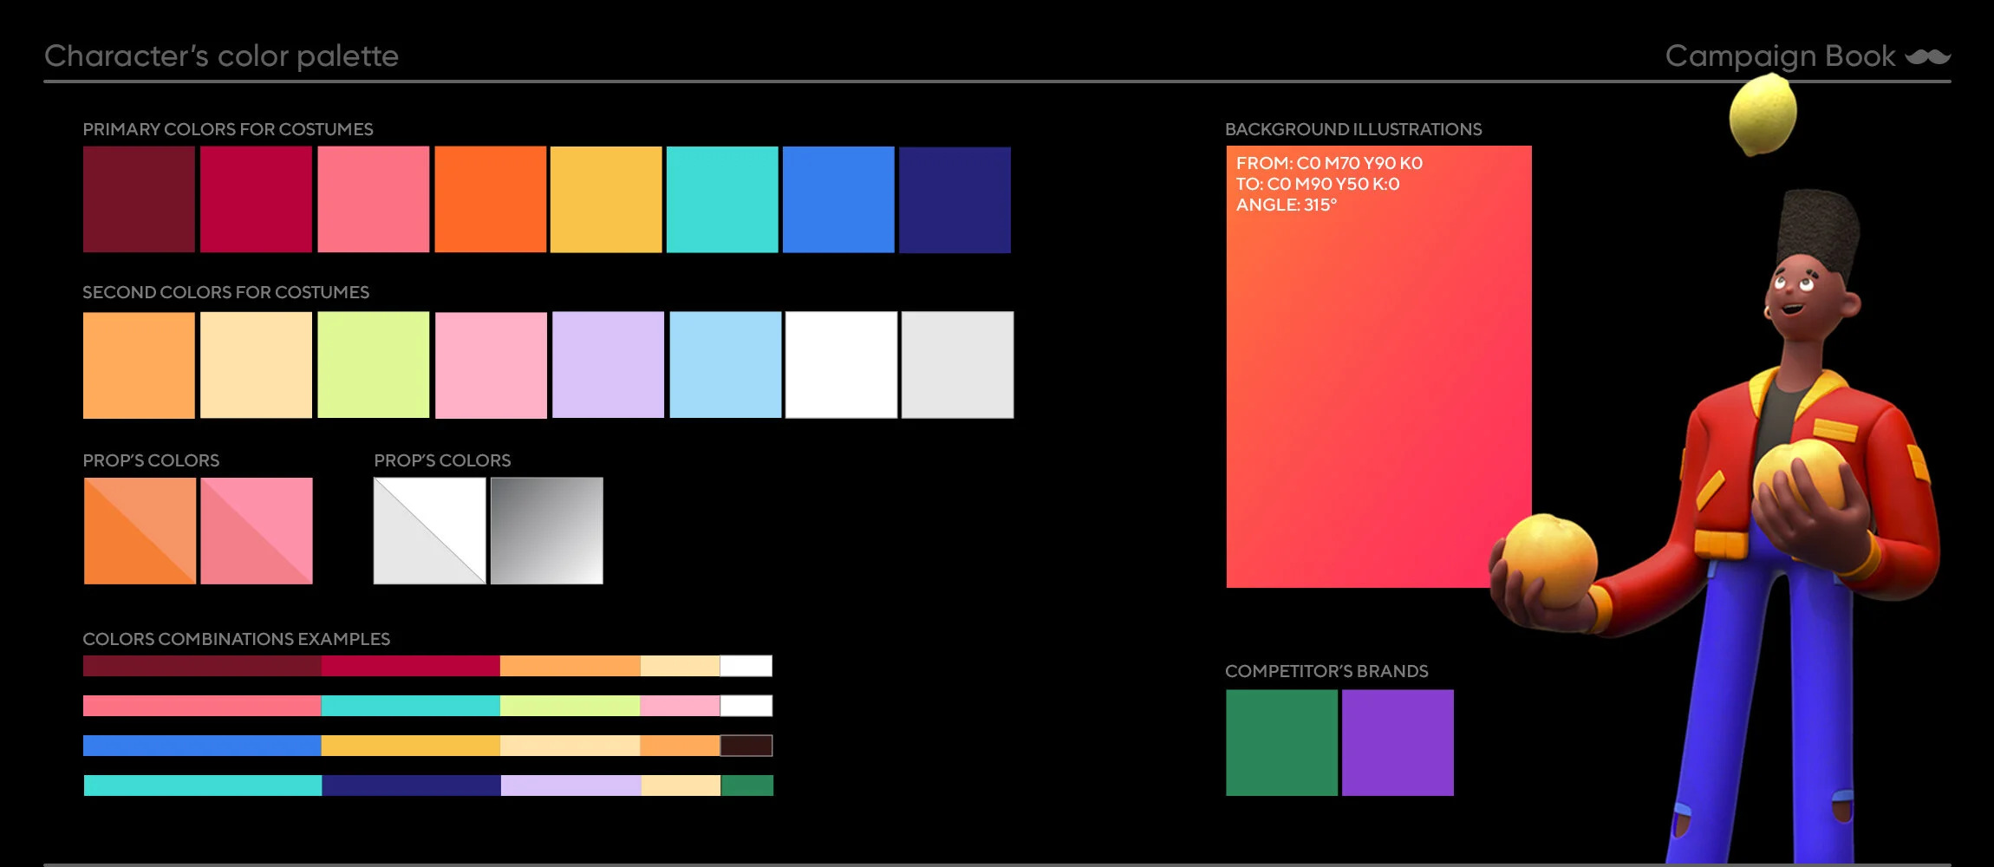This screenshot has width=1994, height=867.
Task: Select the purple competitor's brand swatch
Action: pos(1398,743)
